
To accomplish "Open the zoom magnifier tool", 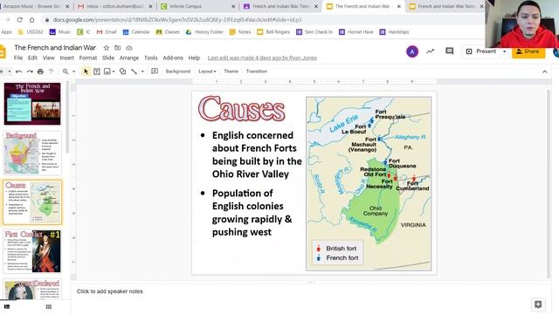I will pyautogui.click(x=66, y=72).
